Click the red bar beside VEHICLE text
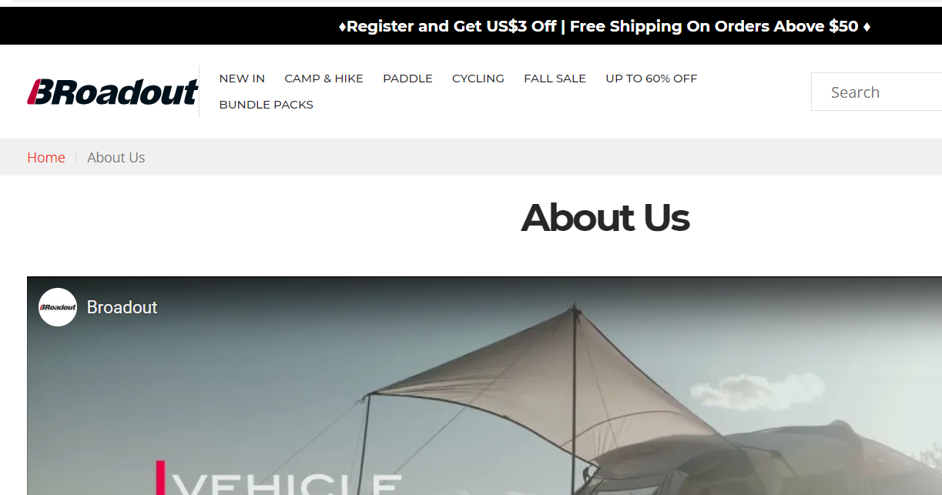The width and height of the screenshot is (942, 495). point(161,477)
